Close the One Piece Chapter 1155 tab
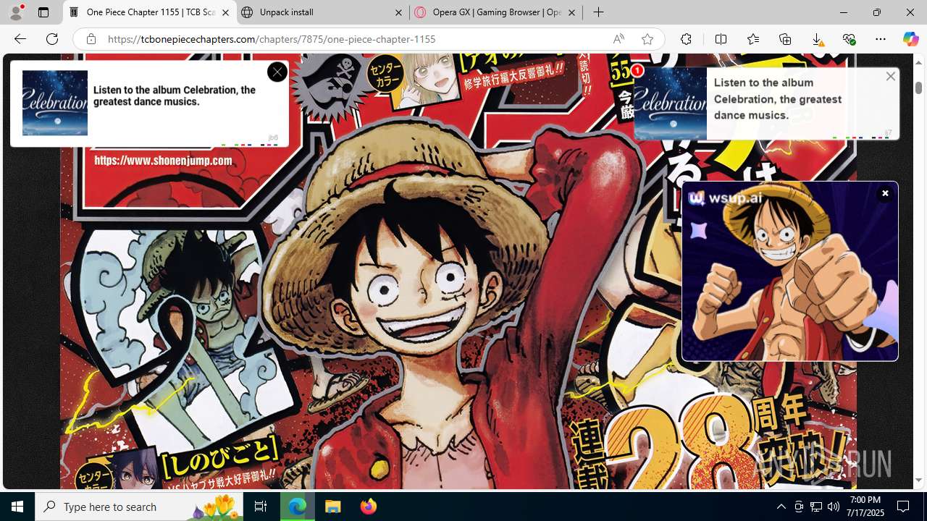Image resolution: width=927 pixels, height=521 pixels. (226, 12)
